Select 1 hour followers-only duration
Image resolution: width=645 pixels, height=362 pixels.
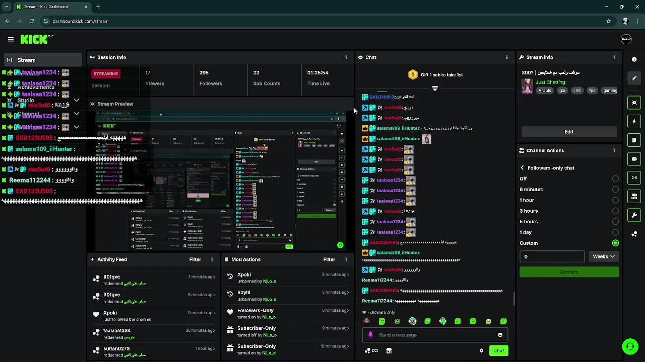(615, 200)
